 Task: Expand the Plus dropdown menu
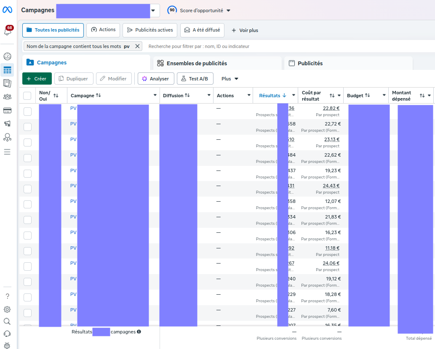(x=230, y=79)
